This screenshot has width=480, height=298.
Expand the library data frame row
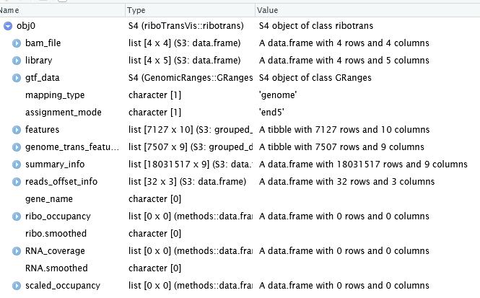(x=17, y=61)
